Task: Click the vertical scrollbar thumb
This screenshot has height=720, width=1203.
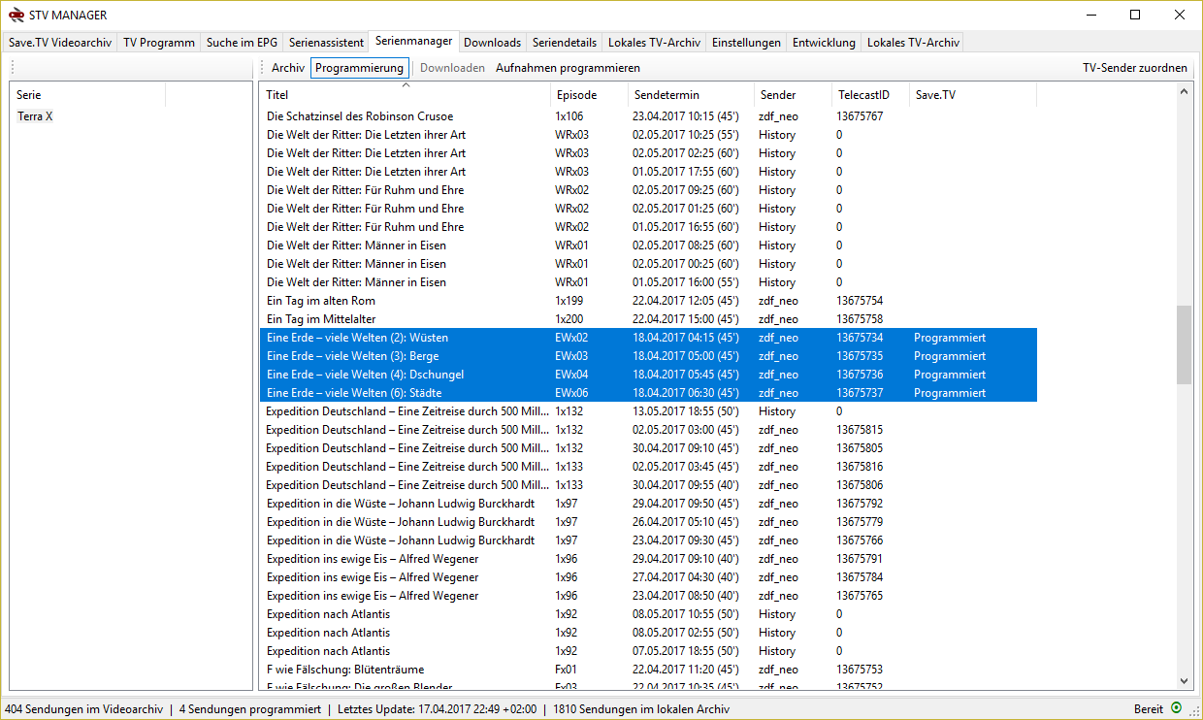Action: (1184, 344)
